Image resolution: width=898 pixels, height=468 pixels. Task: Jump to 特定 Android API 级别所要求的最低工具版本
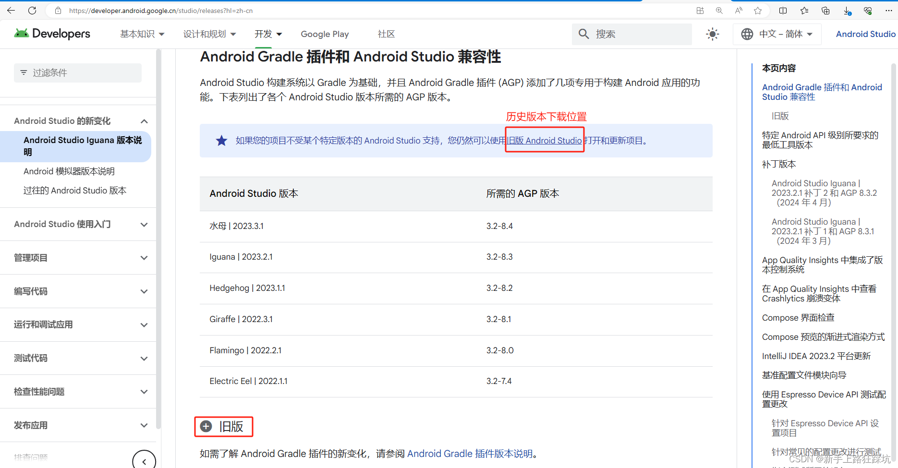[x=820, y=140]
